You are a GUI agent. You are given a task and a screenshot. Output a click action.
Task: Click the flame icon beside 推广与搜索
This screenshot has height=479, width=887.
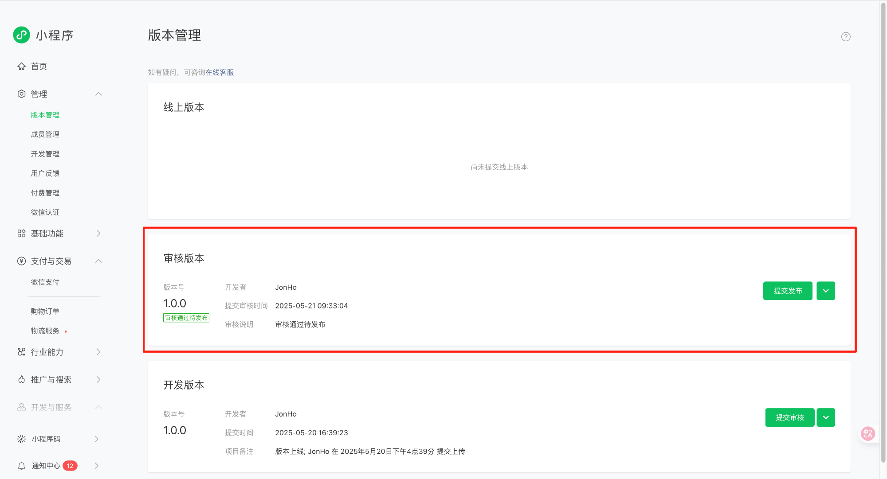pos(21,380)
